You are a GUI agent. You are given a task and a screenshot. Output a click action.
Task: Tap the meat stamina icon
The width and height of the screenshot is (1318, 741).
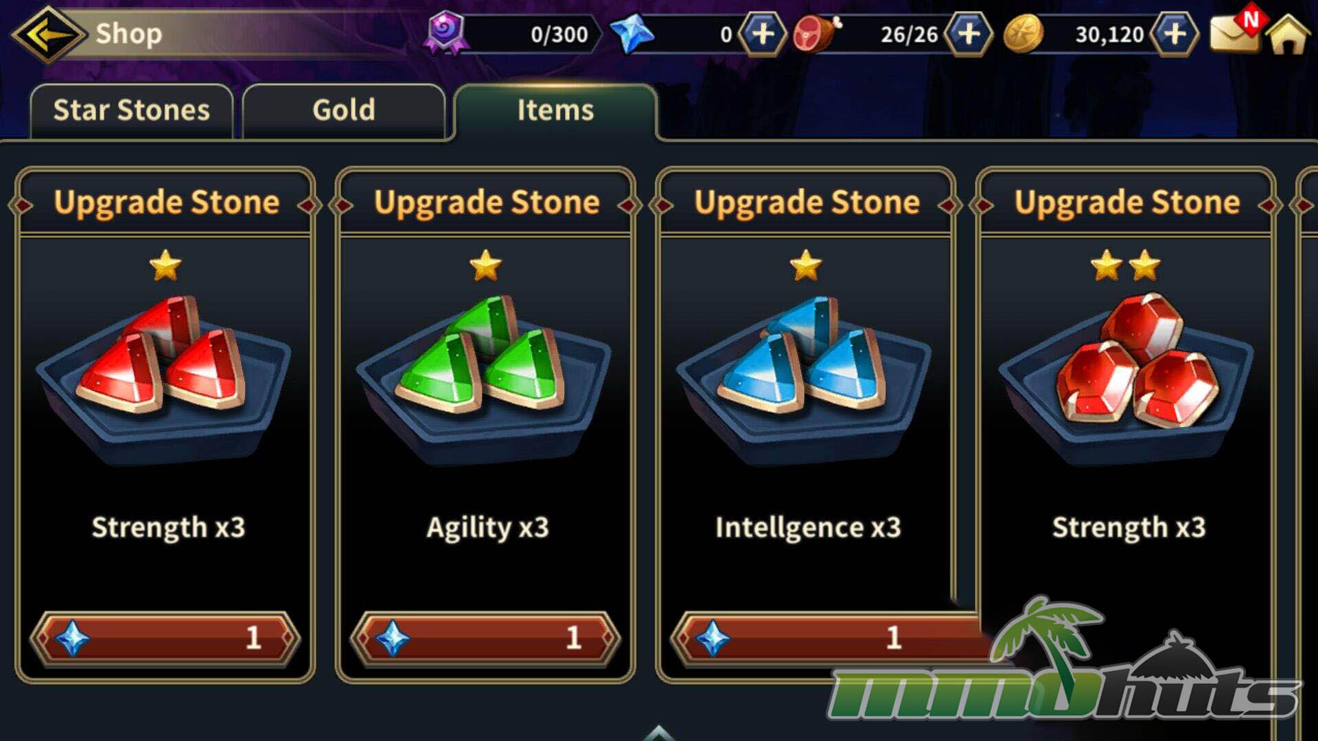click(817, 33)
